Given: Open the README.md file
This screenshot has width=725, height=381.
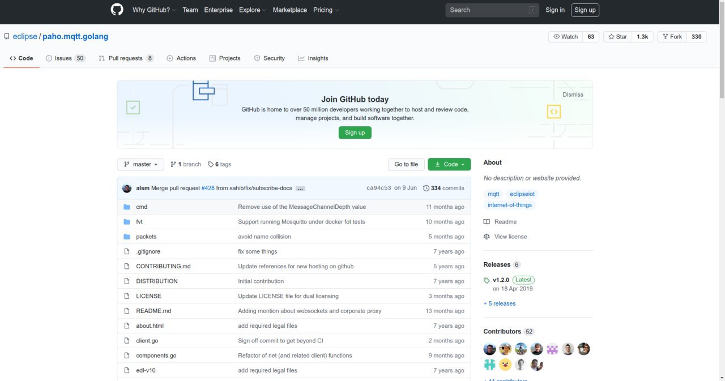Looking at the screenshot, I should (153, 311).
